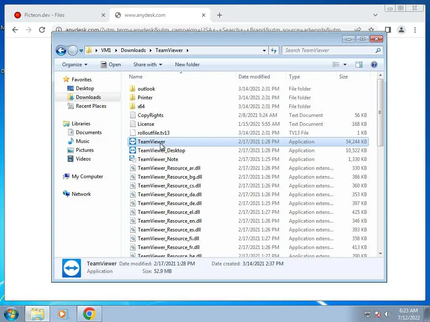Sort by the Type column header
The height and width of the screenshot is (322, 430).
(x=294, y=77)
